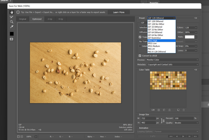The image size is (209, 140).
Task: Open zoom level dropdown at 100%
Action: (36, 137)
